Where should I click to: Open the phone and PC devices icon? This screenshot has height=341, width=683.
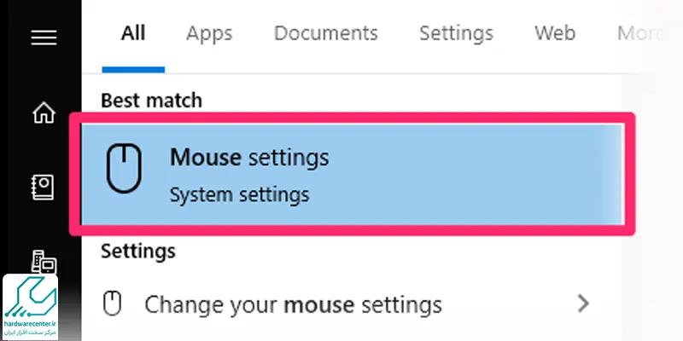click(x=44, y=262)
